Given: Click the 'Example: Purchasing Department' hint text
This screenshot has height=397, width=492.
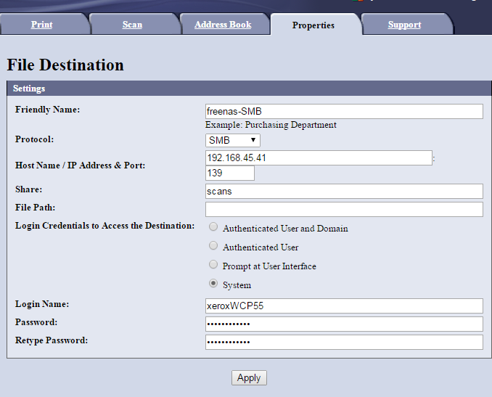Looking at the screenshot, I should tap(271, 125).
